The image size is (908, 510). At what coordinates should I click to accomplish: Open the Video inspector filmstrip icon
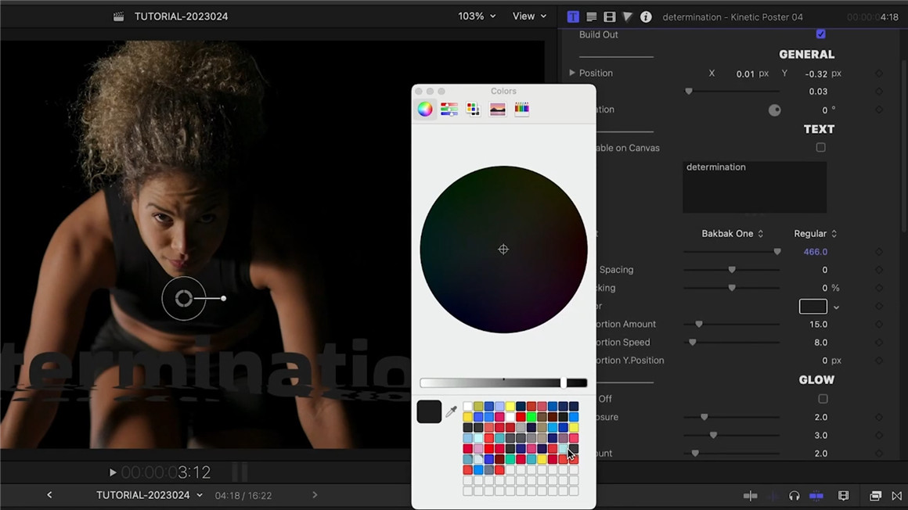point(609,16)
